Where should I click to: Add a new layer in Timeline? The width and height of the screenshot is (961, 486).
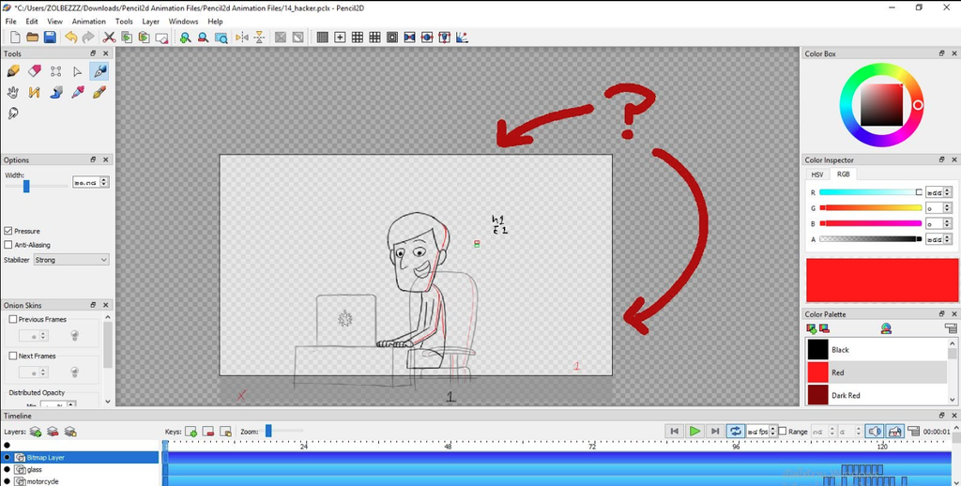point(36,432)
